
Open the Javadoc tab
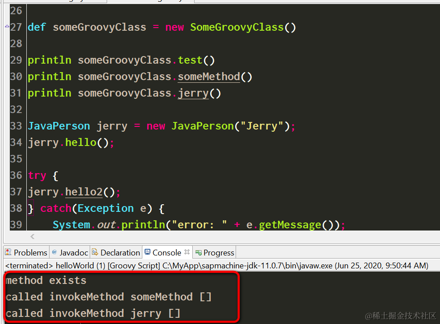point(70,252)
